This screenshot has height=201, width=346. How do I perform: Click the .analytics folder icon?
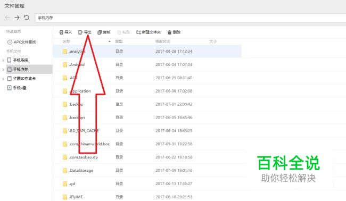click(x=65, y=52)
